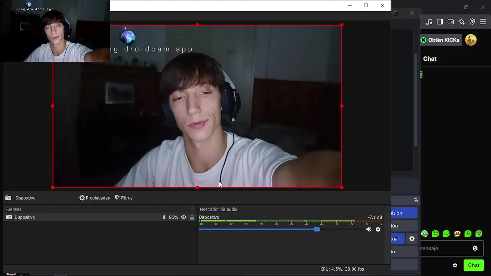Open the wallet icon in browser toolbar
Image resolution: width=491 pixels, height=276 pixels.
click(x=451, y=22)
